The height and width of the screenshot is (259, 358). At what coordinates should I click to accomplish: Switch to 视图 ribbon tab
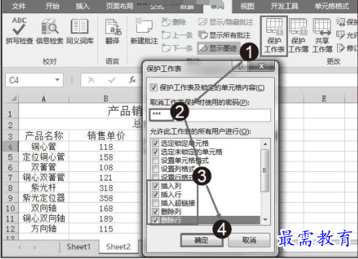pos(247,6)
